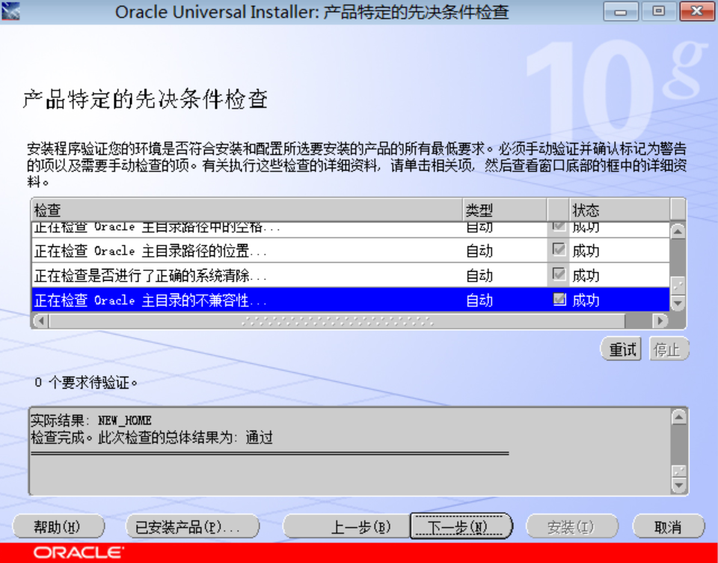Close the Oracle Universal Installer window
Image resolution: width=718 pixels, height=563 pixels.
pyautogui.click(x=697, y=11)
